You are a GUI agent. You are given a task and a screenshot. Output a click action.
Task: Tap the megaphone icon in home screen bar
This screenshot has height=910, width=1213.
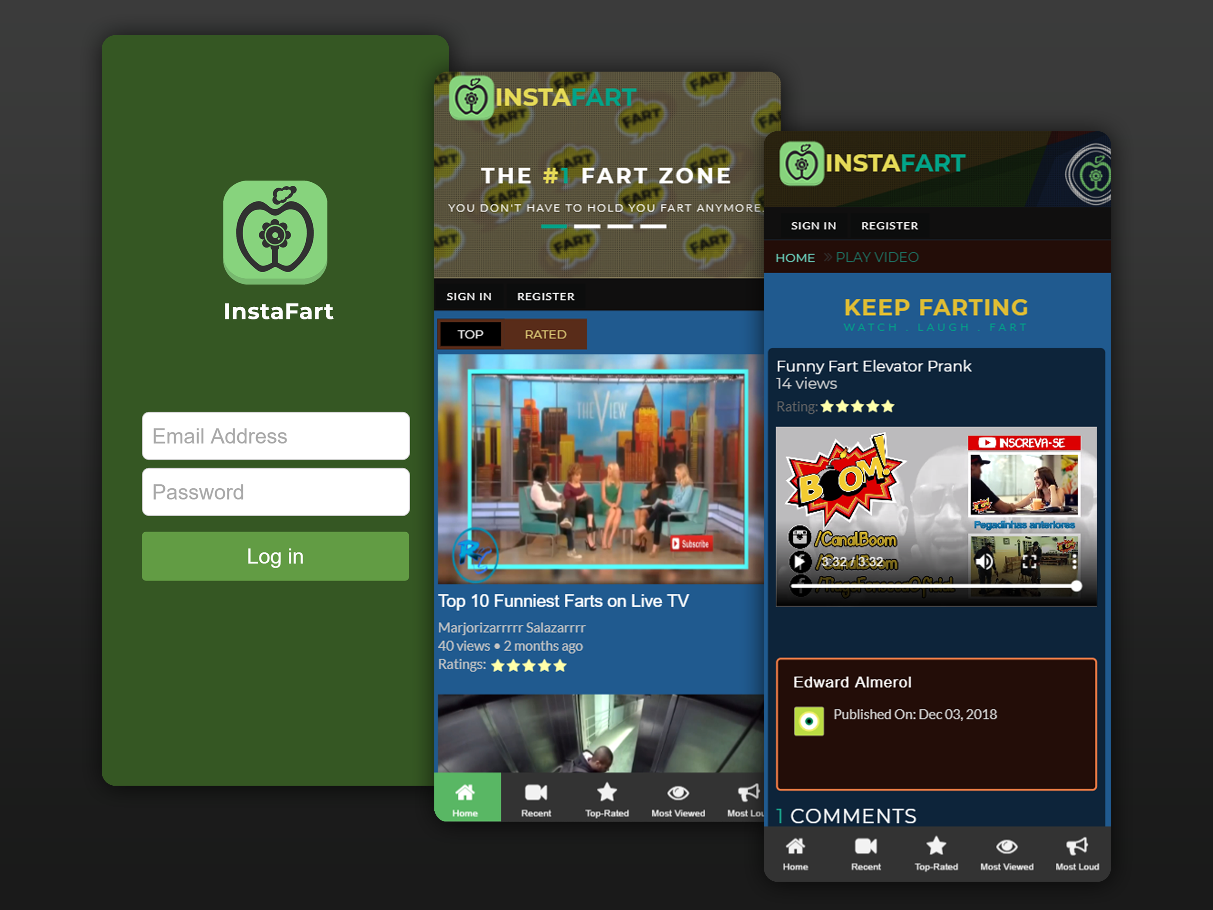coord(749,793)
